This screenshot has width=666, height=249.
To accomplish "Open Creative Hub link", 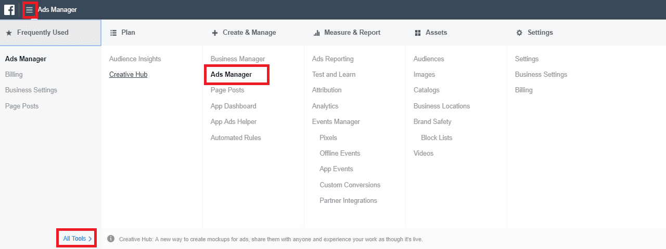I will click(x=129, y=74).
